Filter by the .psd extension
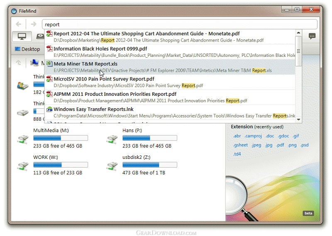Screen dimensions: 332x236 (305, 145)
